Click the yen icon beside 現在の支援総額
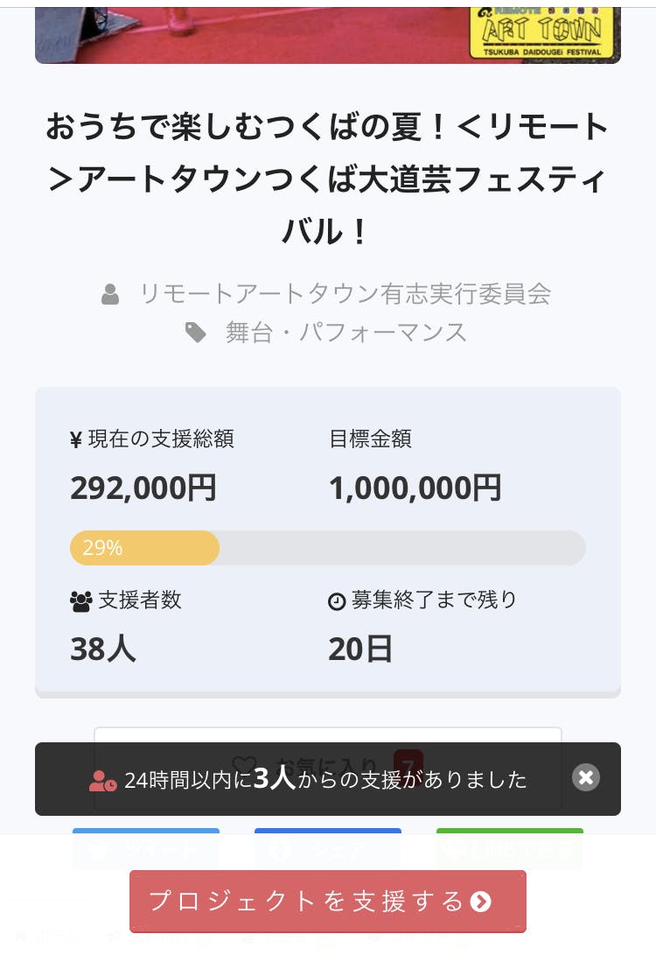The width and height of the screenshot is (656, 962). [x=76, y=439]
